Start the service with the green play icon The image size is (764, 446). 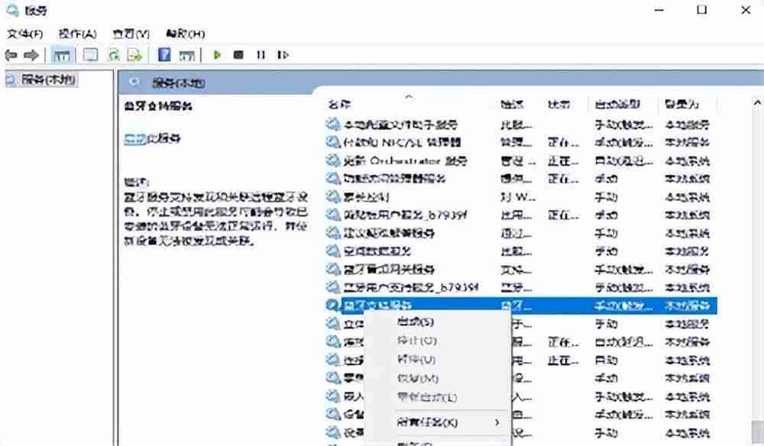(x=217, y=54)
